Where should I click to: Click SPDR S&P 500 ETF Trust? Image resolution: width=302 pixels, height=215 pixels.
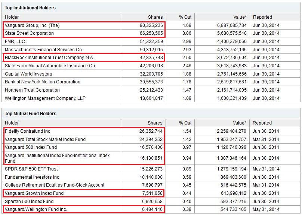coord(31,169)
